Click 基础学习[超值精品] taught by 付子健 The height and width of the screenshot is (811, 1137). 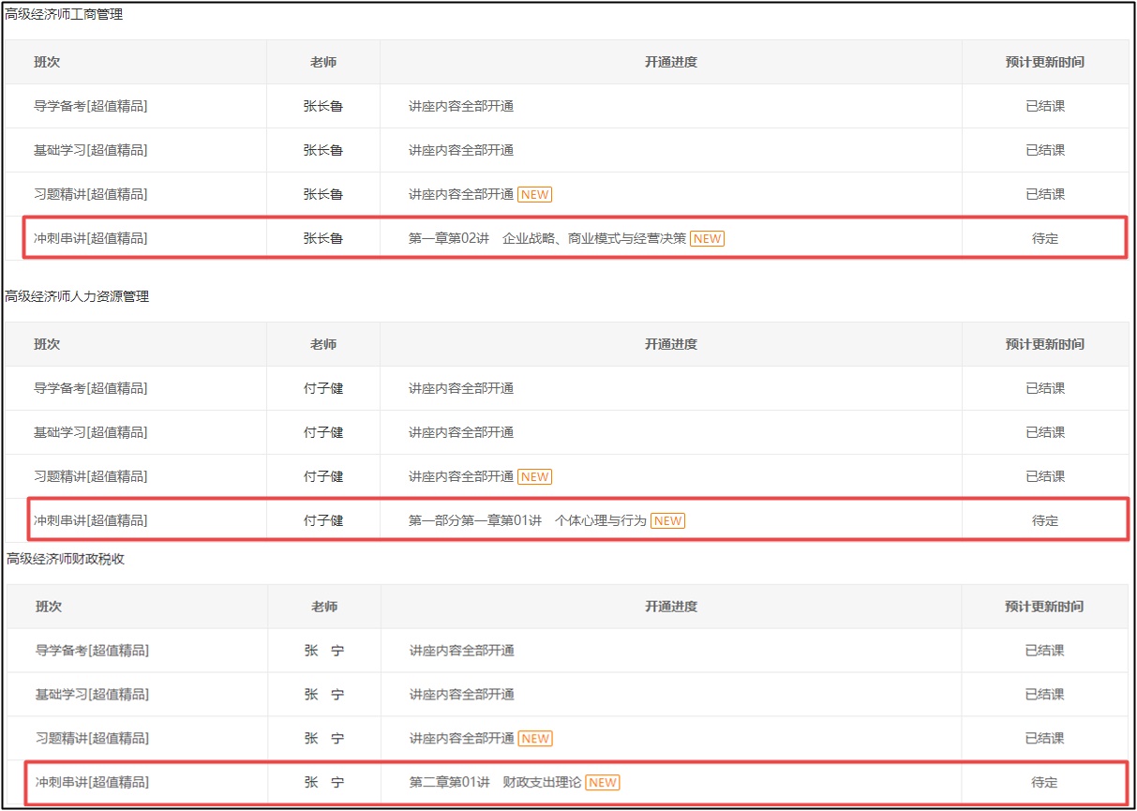91,433
